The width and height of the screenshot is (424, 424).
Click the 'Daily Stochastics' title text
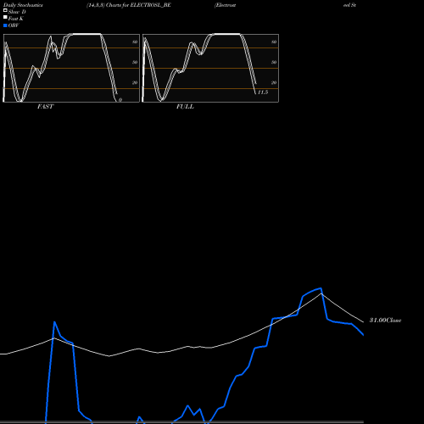click(23, 5)
